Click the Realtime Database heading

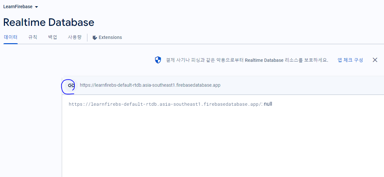coord(49,22)
